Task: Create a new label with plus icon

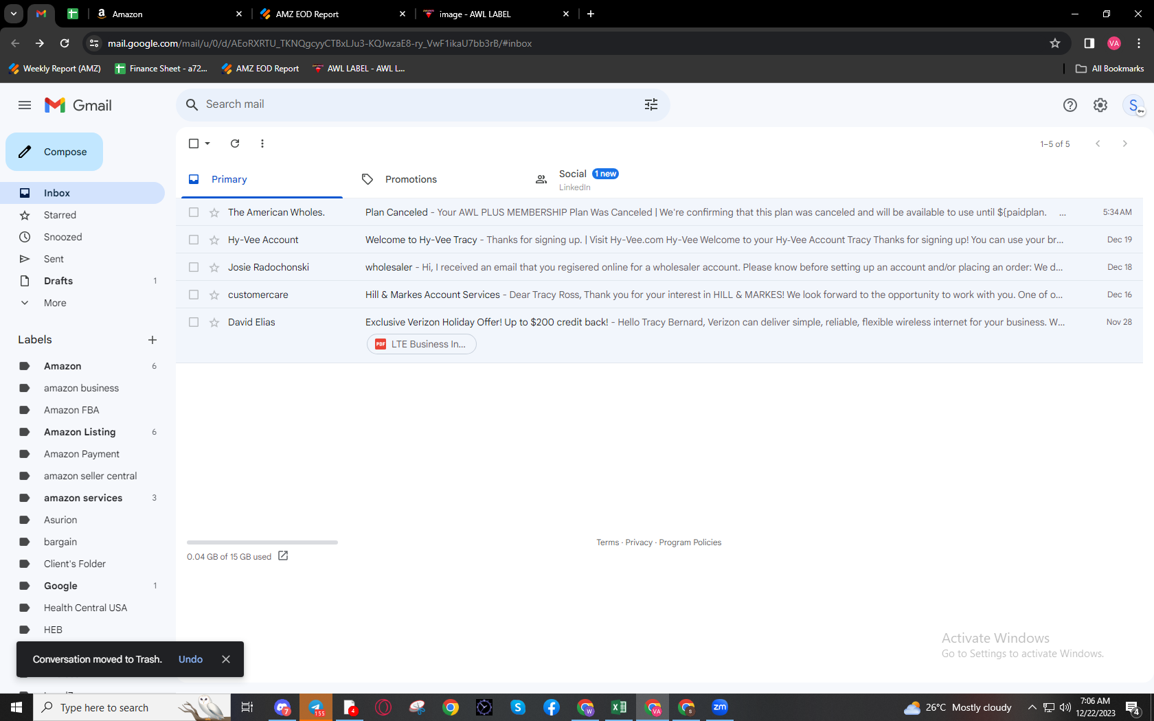Action: click(x=152, y=340)
